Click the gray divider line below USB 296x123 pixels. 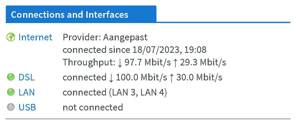(148, 118)
